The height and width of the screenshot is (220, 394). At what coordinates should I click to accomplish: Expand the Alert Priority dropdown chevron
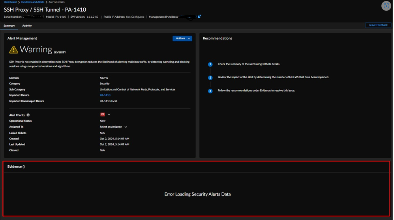109,115
